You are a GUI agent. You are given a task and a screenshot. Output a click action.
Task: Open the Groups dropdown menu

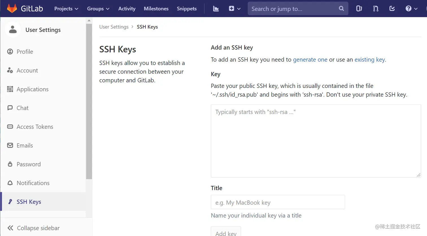pyautogui.click(x=98, y=8)
